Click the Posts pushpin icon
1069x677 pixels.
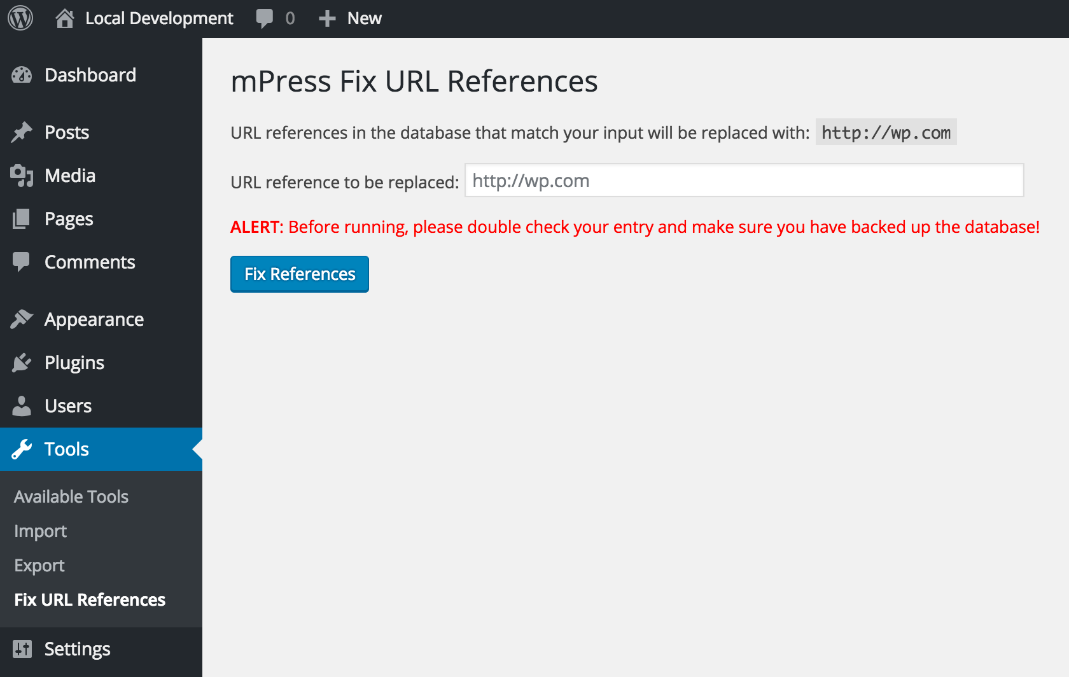click(x=22, y=132)
